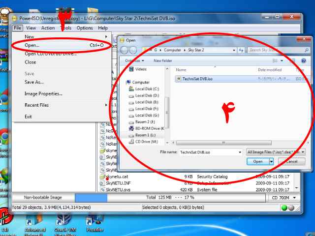Expand the Recent Files submenu arrow
This screenshot has width=315, height=236.
point(106,105)
